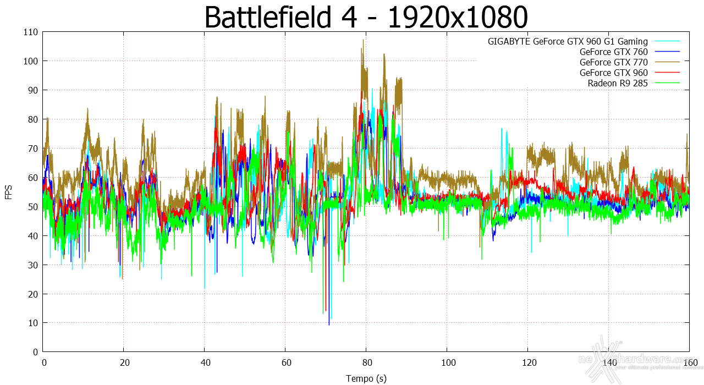Select the "GeForce GTX 760" legend label
704x385 pixels.
pos(614,52)
